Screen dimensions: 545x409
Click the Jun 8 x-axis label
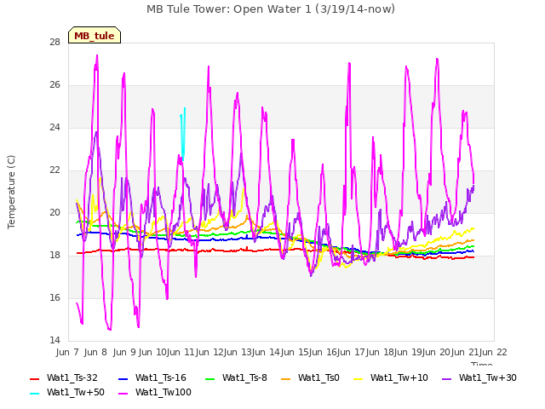click(95, 353)
